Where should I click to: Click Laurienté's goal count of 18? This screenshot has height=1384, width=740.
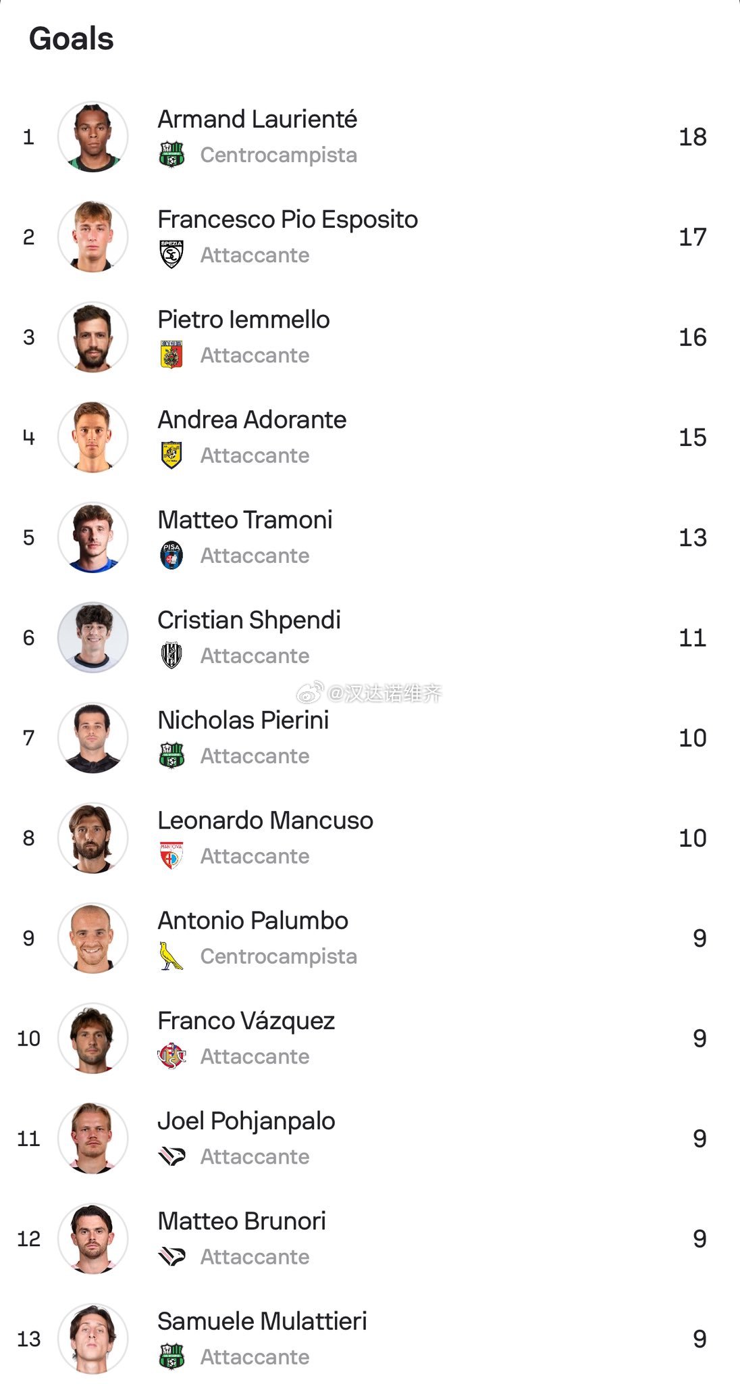[x=693, y=137]
